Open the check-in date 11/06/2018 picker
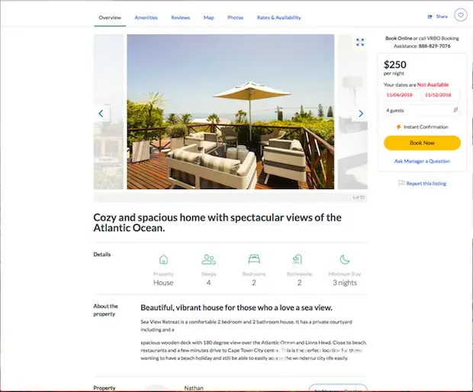The width and height of the screenshot is (473, 392). (x=402, y=95)
